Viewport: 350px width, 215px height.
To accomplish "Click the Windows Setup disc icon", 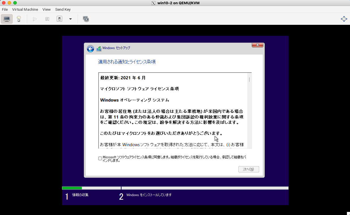I will (99, 49).
